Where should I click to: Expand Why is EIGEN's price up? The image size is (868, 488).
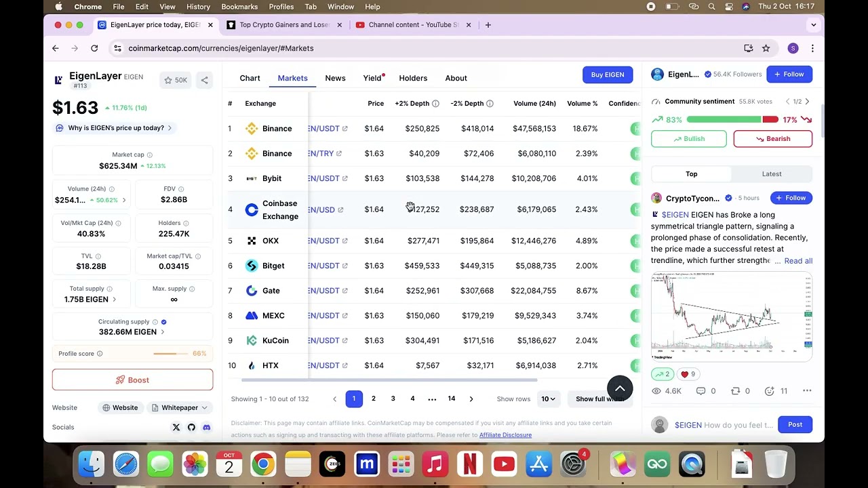pos(114,128)
